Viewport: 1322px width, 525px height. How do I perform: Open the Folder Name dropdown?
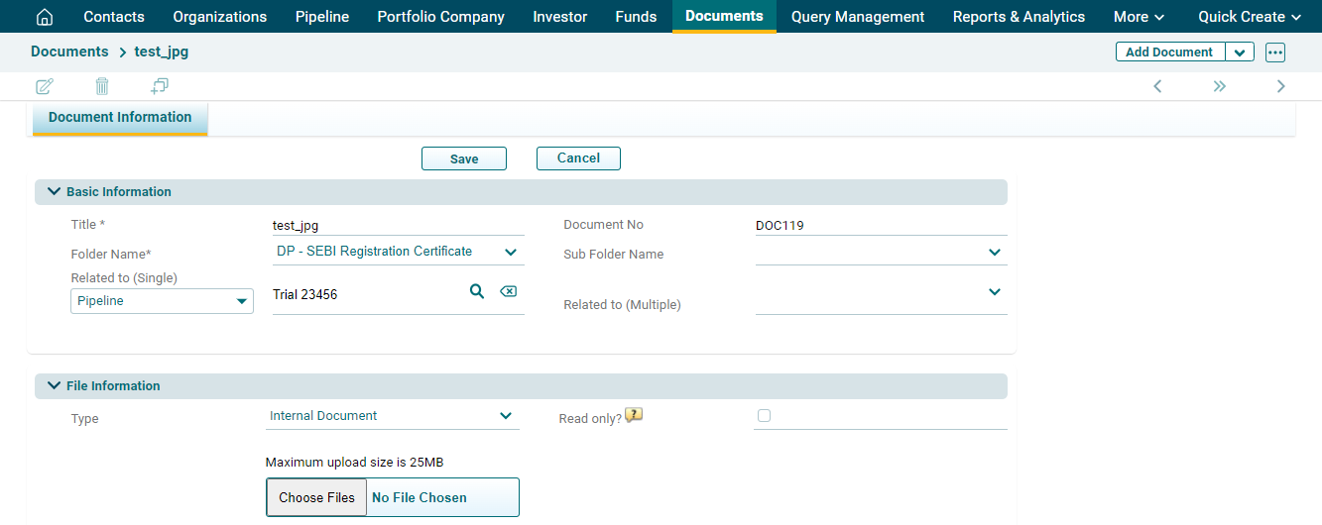[x=510, y=253]
